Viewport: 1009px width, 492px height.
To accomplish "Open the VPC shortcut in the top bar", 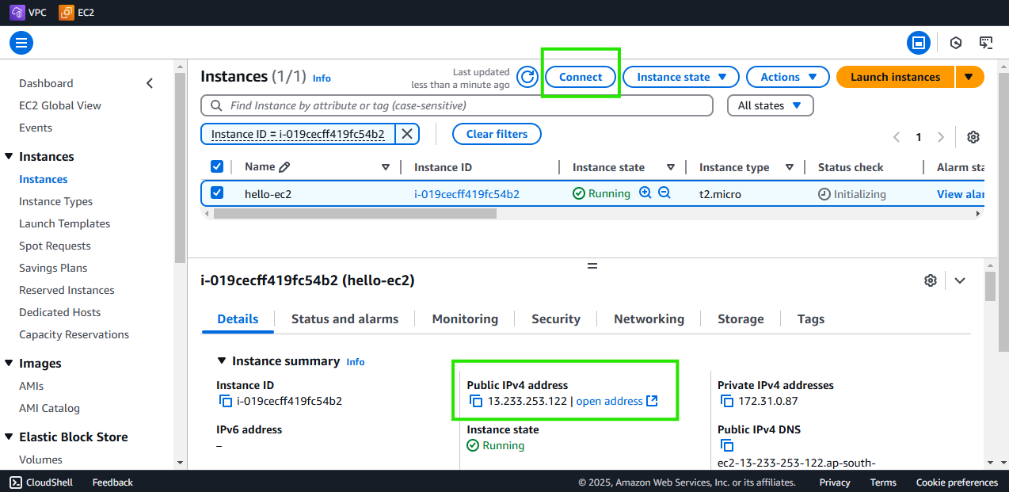I will (x=28, y=12).
